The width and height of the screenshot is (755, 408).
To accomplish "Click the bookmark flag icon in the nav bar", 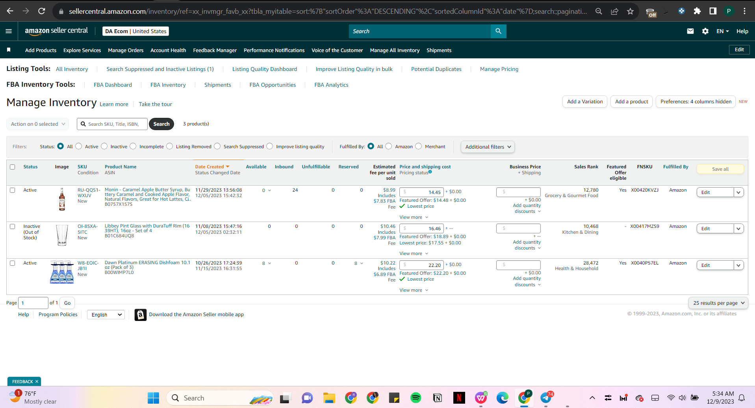I will (9, 50).
